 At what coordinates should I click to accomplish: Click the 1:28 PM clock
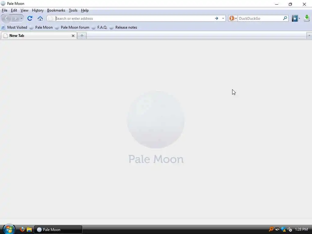301,229
